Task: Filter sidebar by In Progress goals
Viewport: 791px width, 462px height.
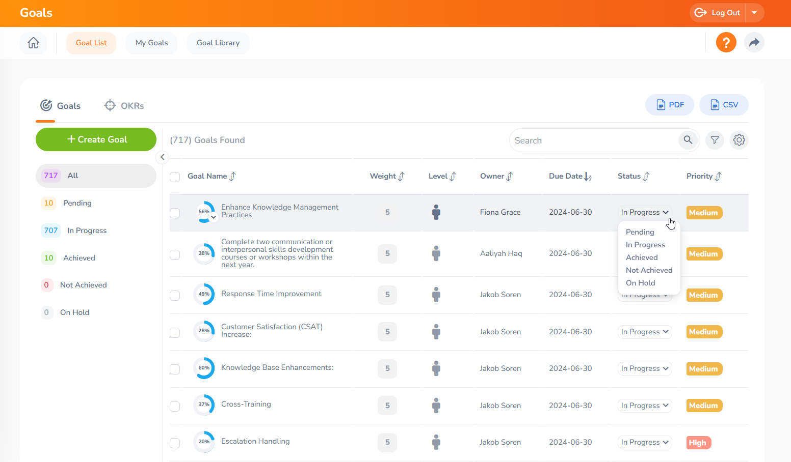Action: pyautogui.click(x=96, y=230)
